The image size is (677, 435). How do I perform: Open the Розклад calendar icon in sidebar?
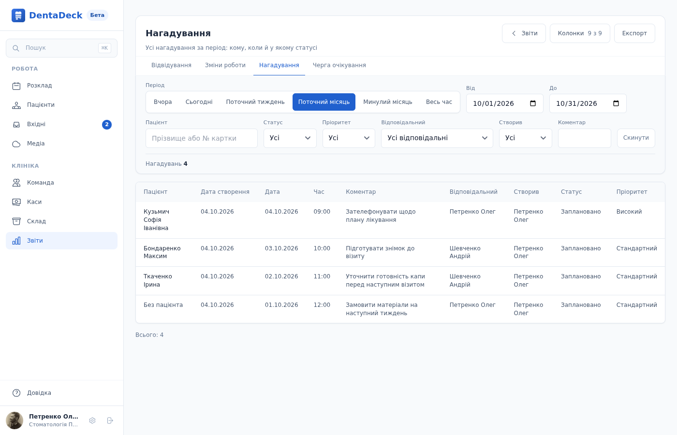16,86
